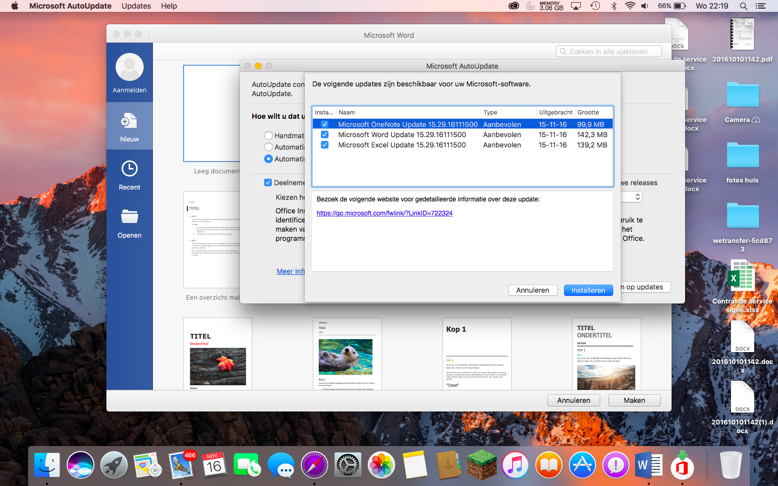Select the Leeg document template thumbnail
Screen dimensions: 778x486
(x=212, y=113)
